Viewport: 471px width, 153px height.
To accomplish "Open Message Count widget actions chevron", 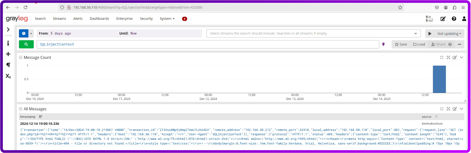I will point(461,57).
